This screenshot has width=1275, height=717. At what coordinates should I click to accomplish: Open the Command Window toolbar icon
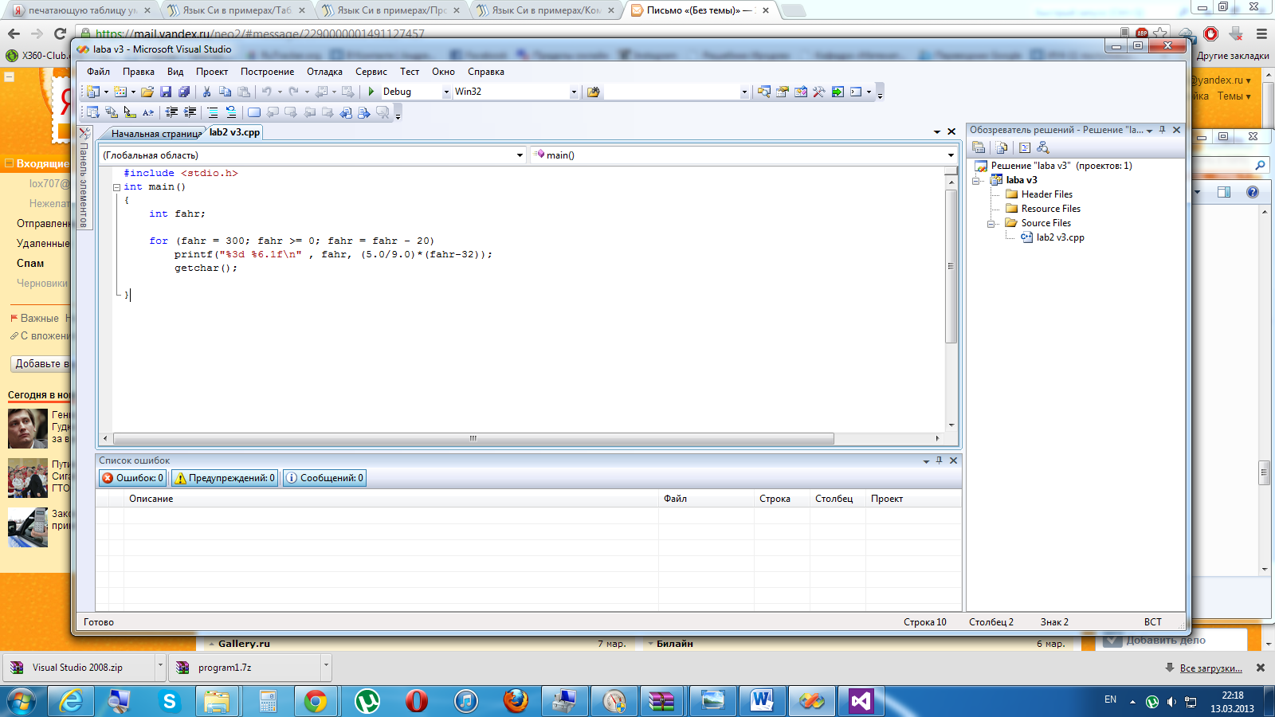[856, 92]
